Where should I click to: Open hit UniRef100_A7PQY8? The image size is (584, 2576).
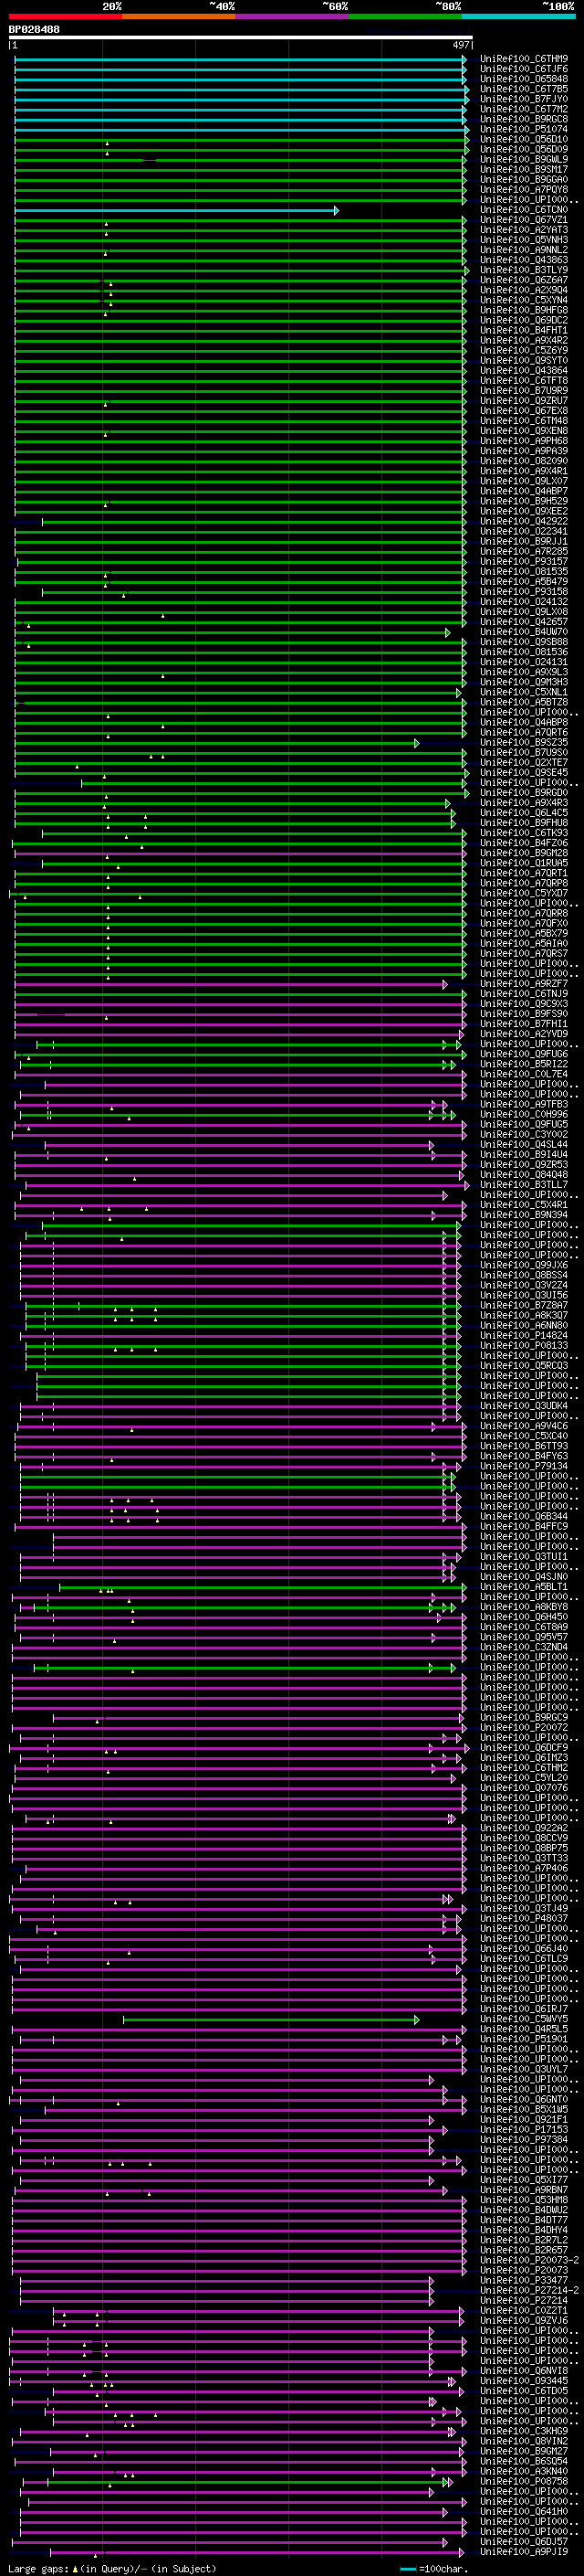(524, 189)
